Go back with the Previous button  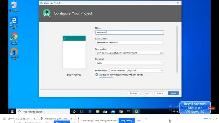[133, 93]
